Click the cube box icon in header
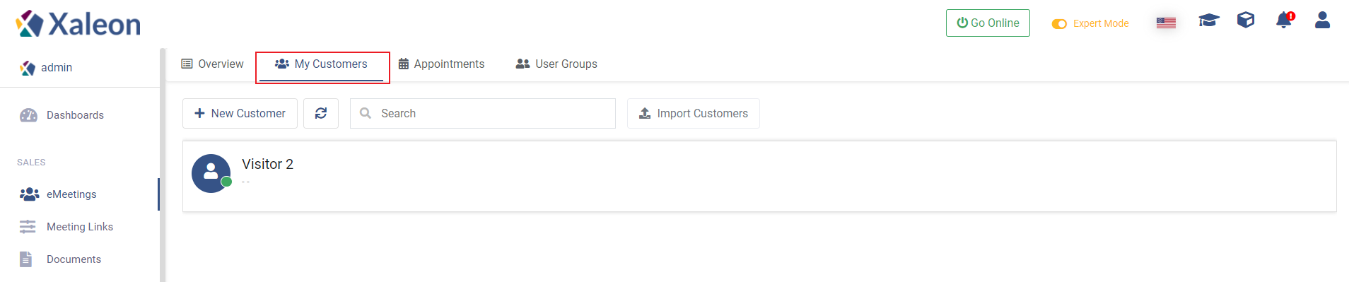This screenshot has height=282, width=1349. click(1246, 20)
